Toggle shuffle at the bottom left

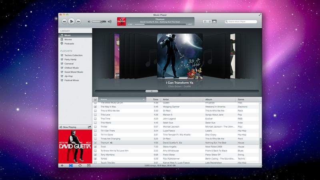click(71, 165)
